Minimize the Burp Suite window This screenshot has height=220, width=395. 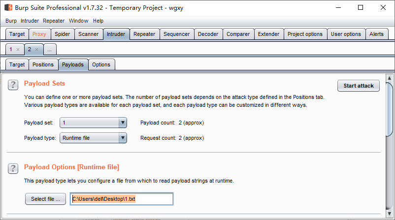coord(338,7)
